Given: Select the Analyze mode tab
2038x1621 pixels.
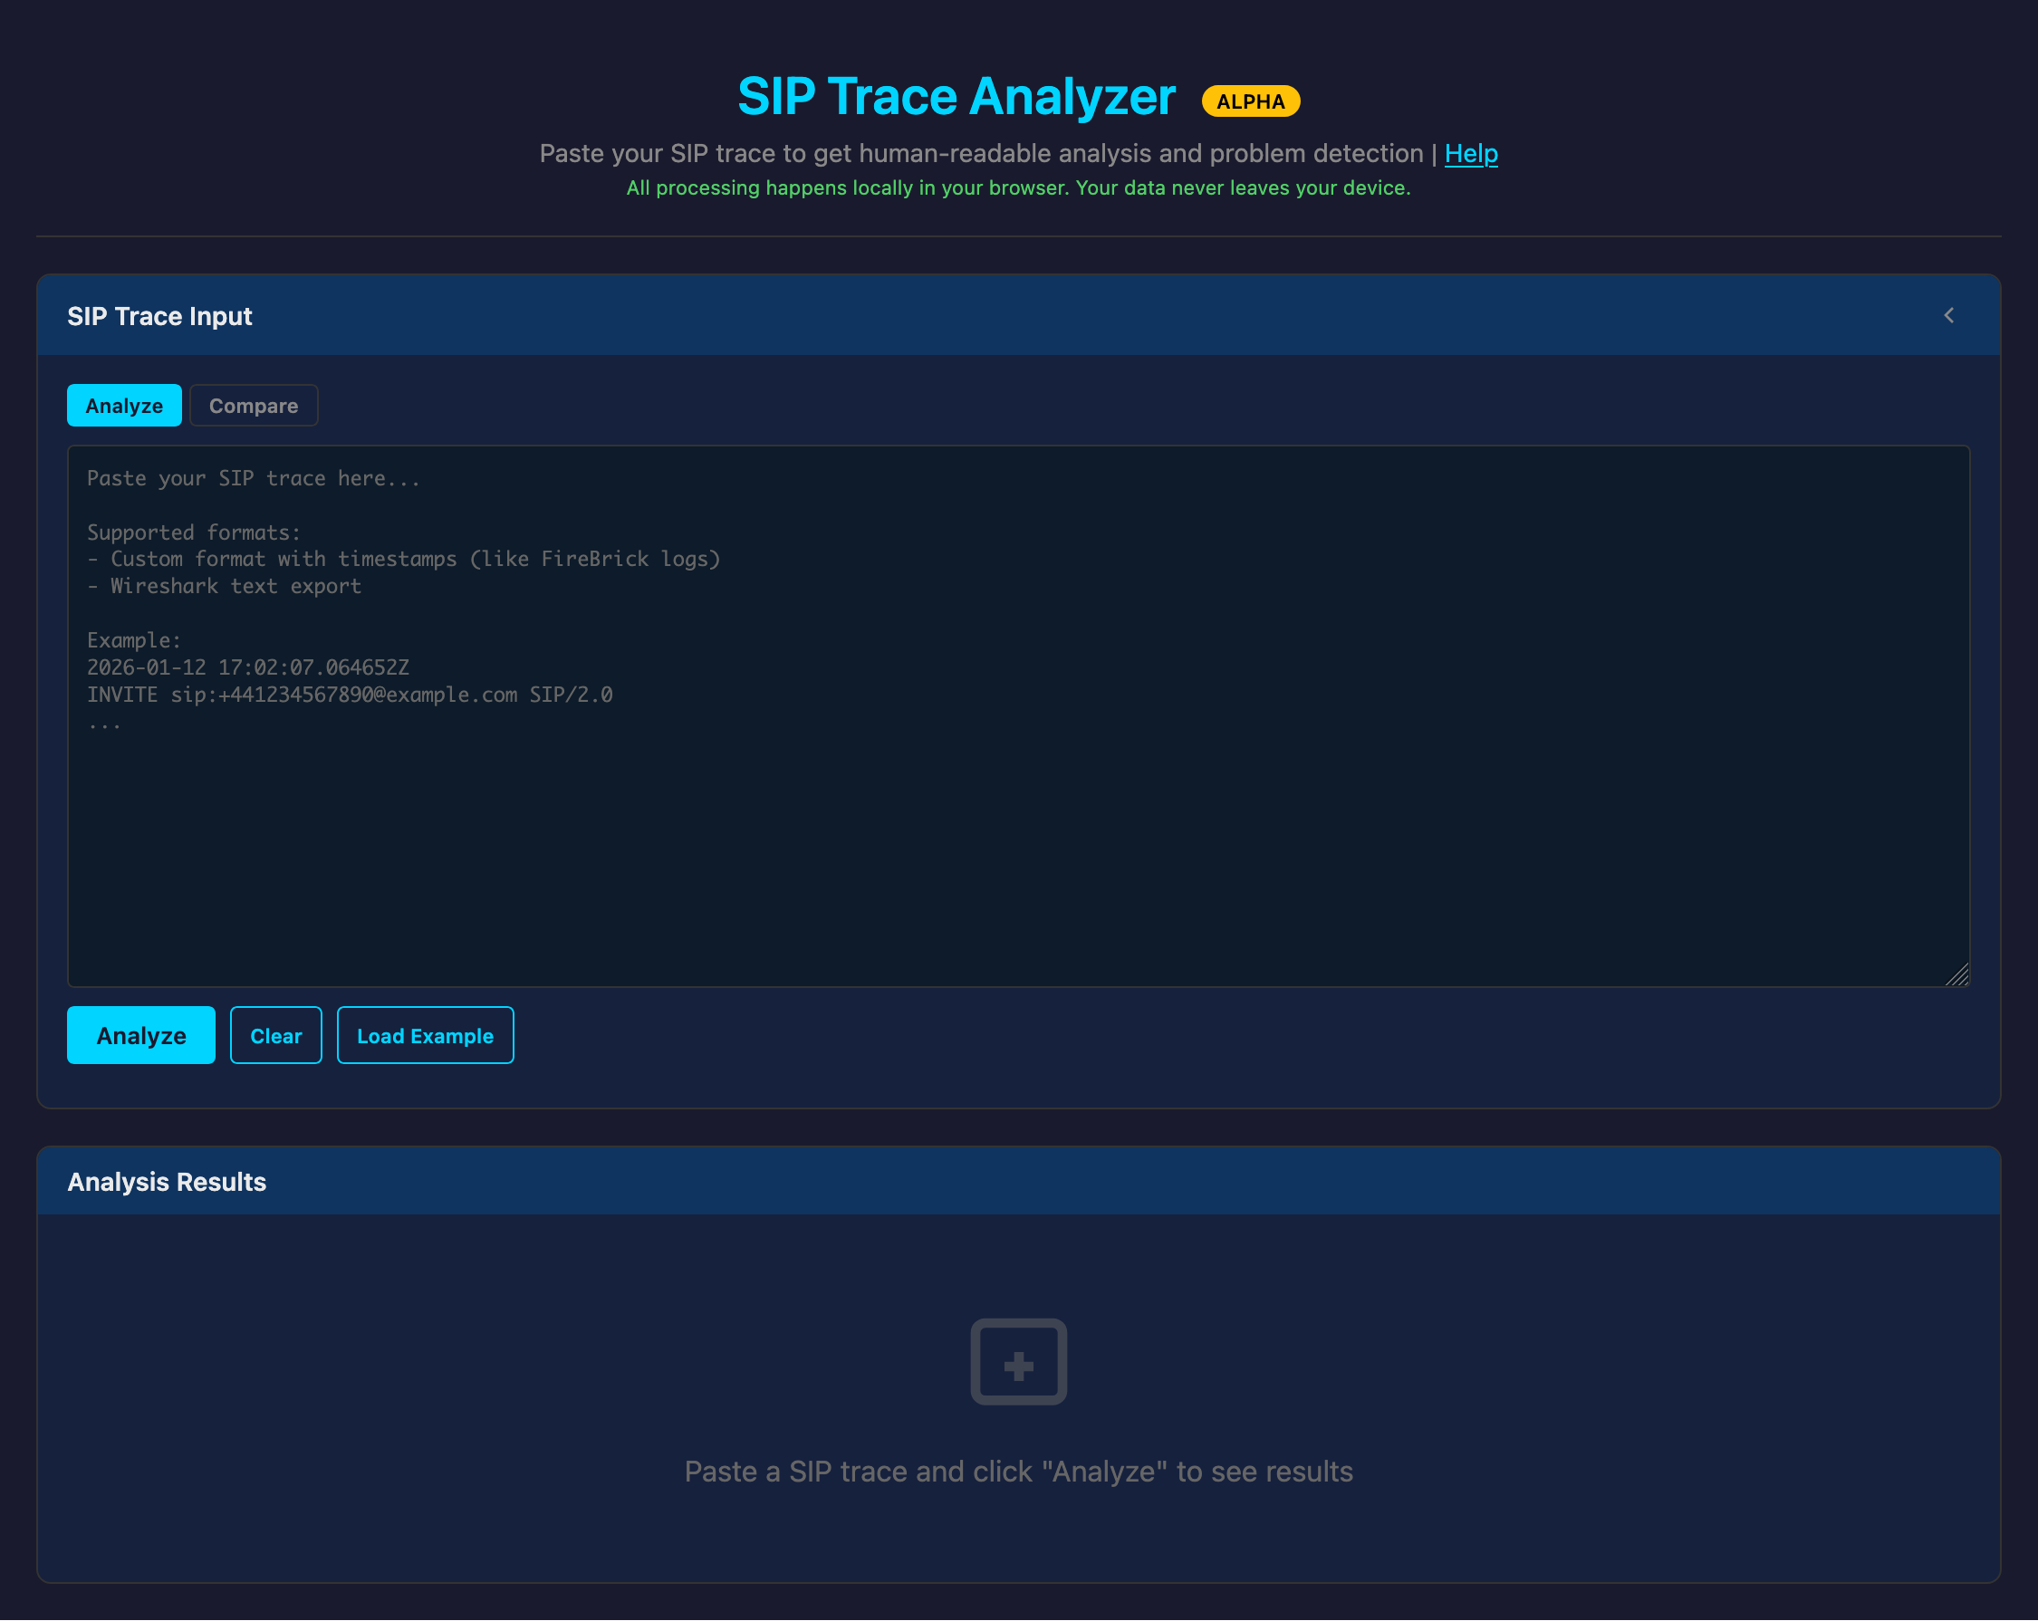Looking at the screenshot, I should tap(124, 405).
